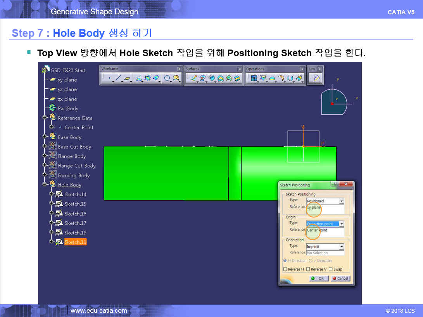The image size is (423, 317).
Task: Click the Law toolbar icon
Action: (317, 79)
